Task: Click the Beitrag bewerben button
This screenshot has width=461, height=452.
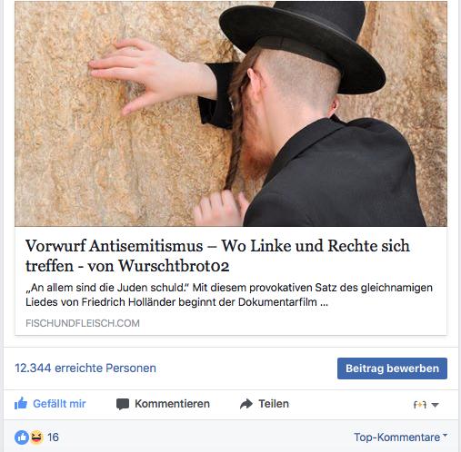Action: tap(392, 368)
